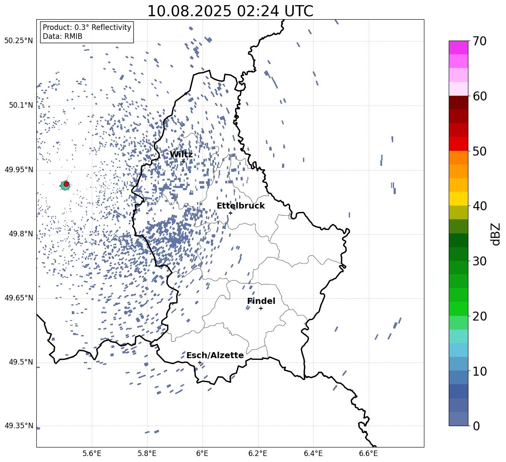The image size is (506, 462).
Task: Click the Findel station cross marker
Action: pyautogui.click(x=261, y=309)
